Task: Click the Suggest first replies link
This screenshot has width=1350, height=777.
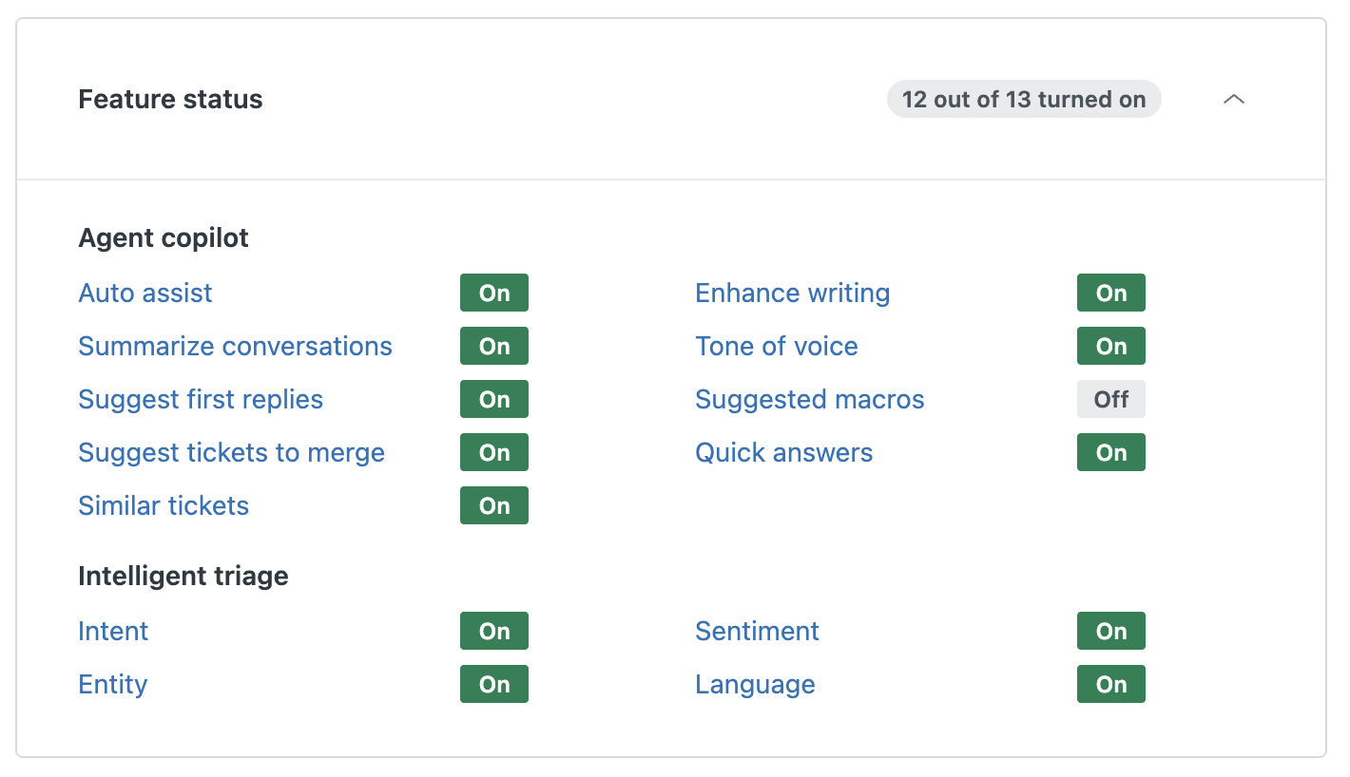Action: (201, 400)
